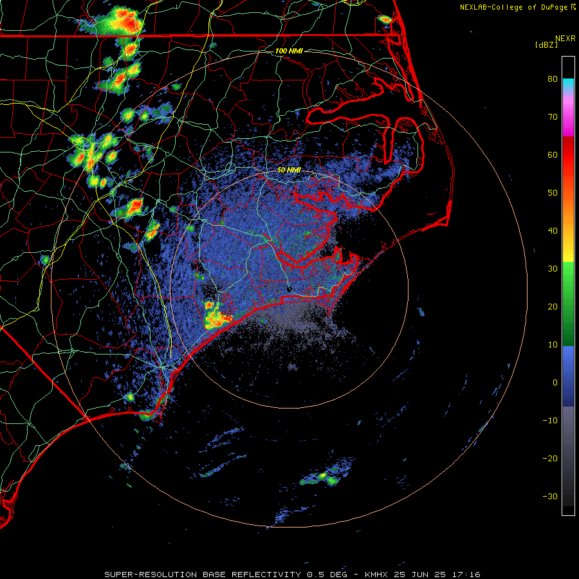Click the 20 value on dBZ scale
Image resolution: width=579 pixels, height=579 pixels.
pyautogui.click(x=553, y=307)
